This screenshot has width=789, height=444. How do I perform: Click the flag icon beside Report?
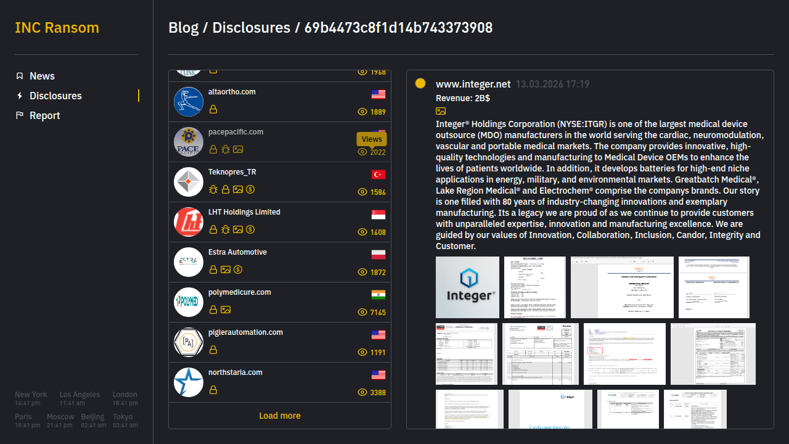click(20, 115)
